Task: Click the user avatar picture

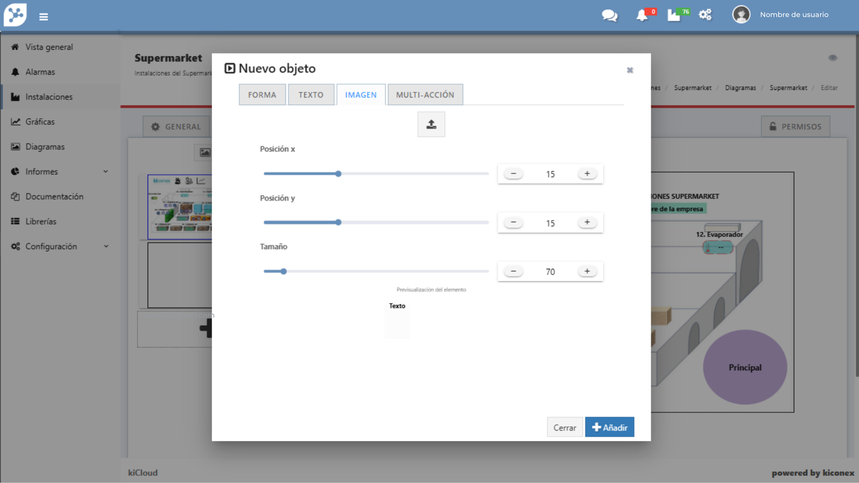Action: click(x=741, y=15)
